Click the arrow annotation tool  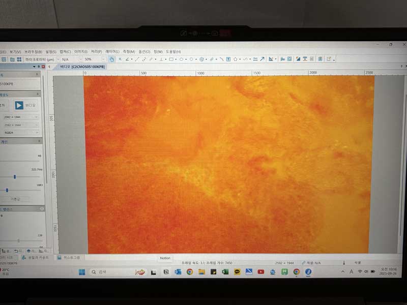(x=262, y=59)
